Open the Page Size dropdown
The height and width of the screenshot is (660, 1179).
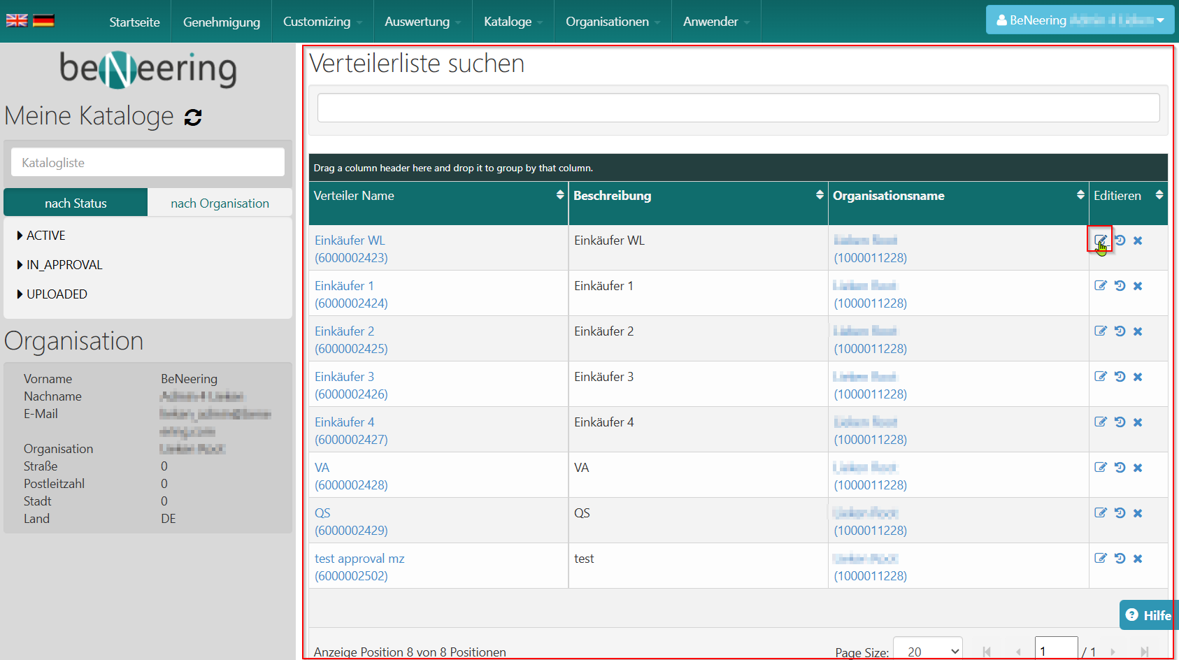point(928,651)
